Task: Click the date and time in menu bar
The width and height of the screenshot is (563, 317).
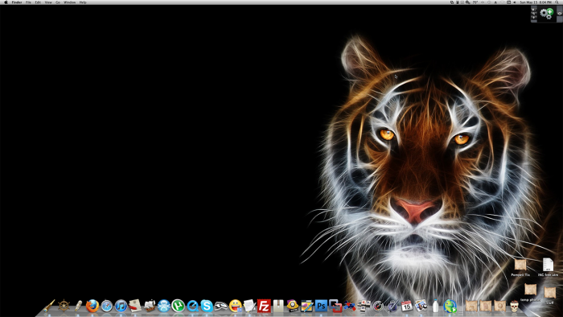Action: click(536, 2)
